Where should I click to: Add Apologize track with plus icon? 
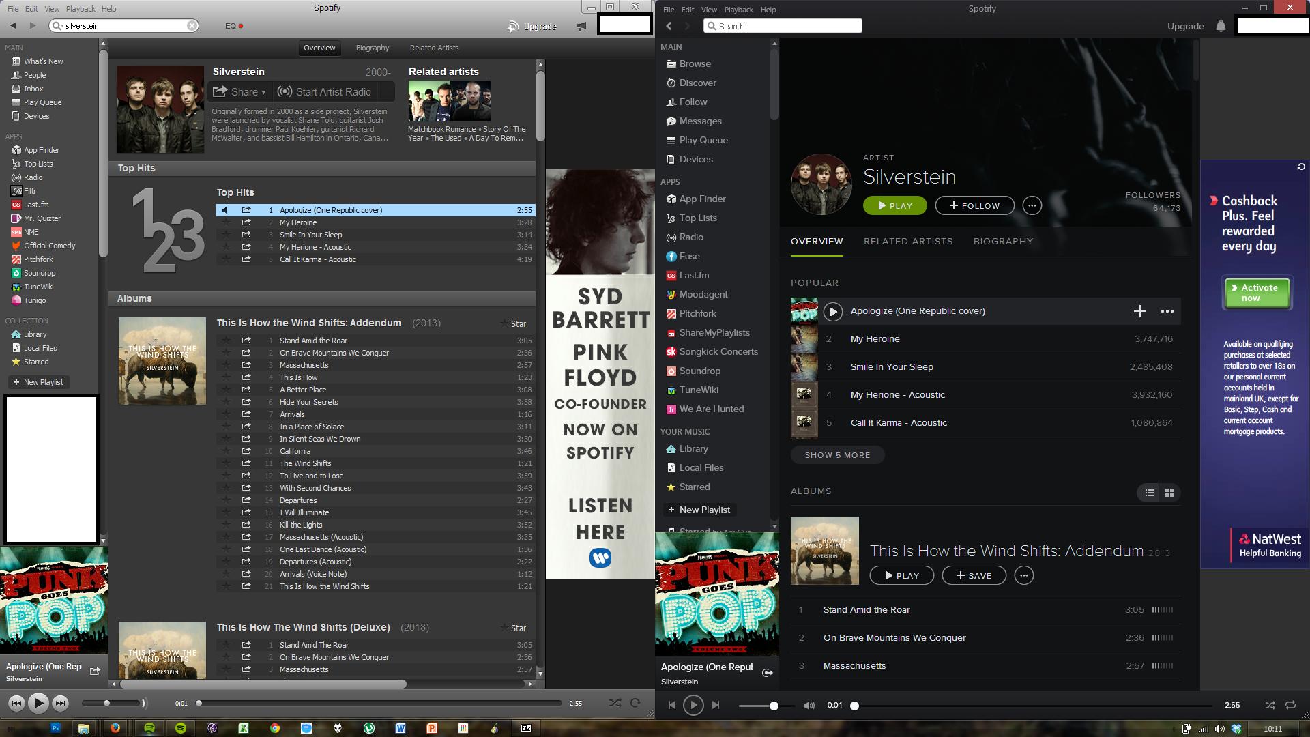click(x=1139, y=311)
